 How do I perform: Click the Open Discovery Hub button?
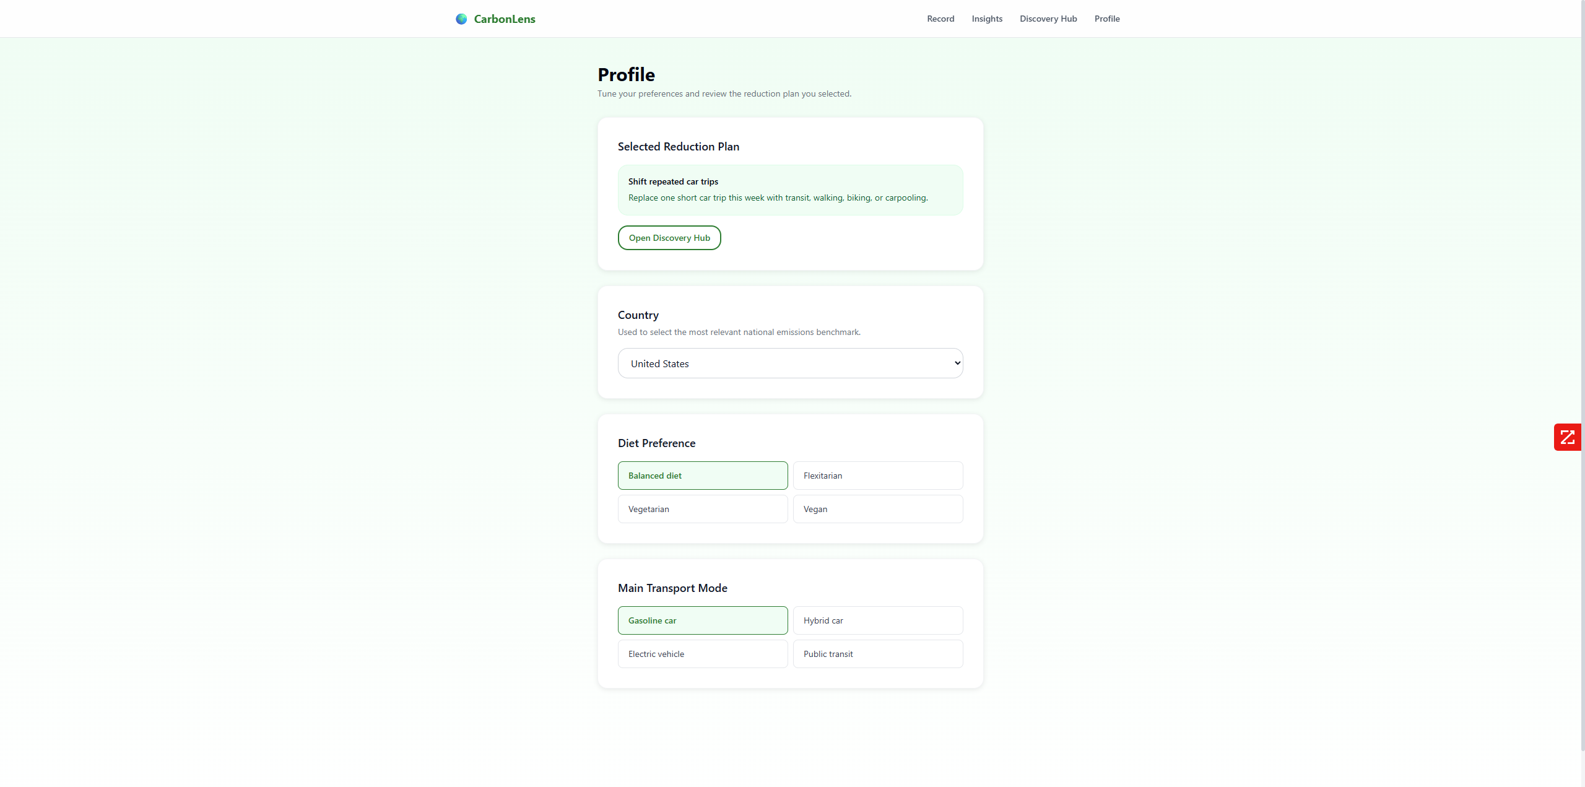pos(669,238)
